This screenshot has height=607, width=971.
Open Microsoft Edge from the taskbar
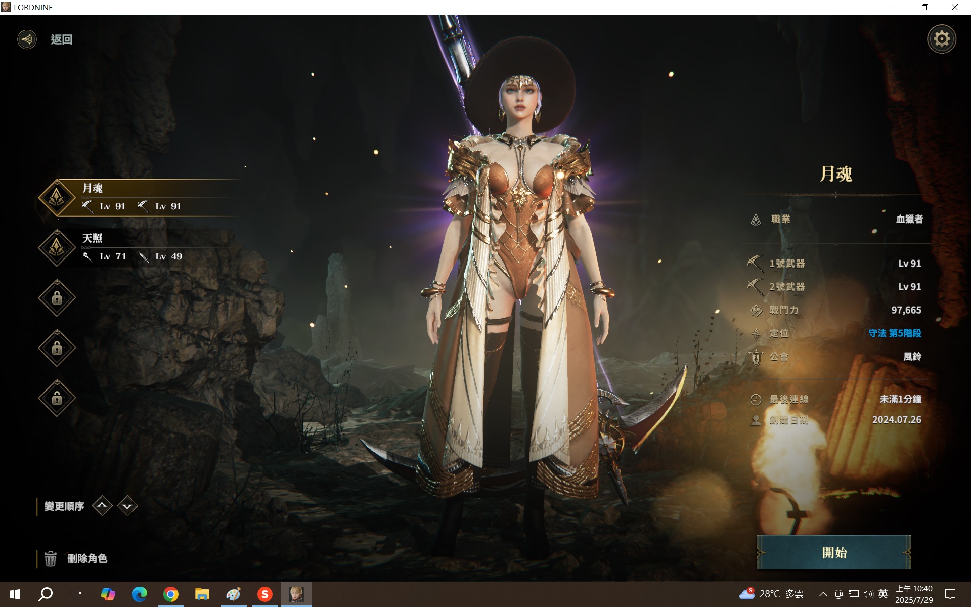tap(139, 594)
